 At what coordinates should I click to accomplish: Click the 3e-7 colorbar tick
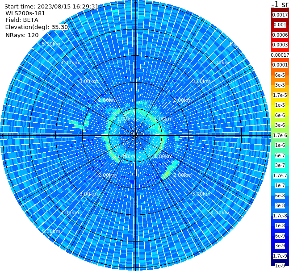(280, 165)
